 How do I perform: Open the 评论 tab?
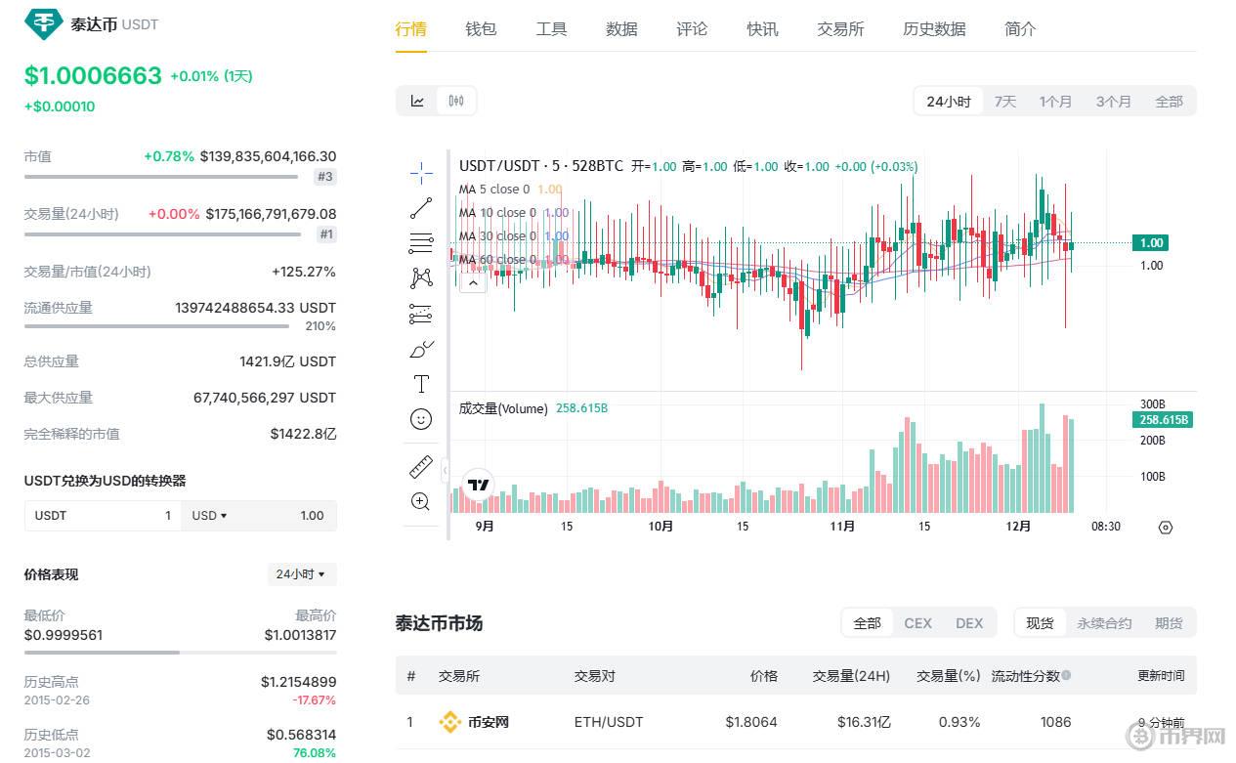click(692, 29)
